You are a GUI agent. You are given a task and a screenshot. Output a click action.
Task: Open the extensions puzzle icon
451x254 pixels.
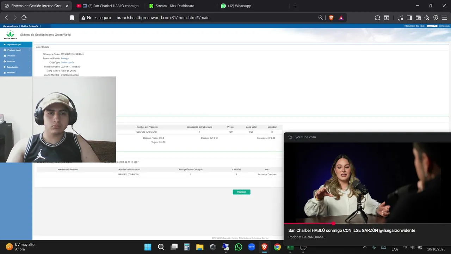click(x=378, y=18)
